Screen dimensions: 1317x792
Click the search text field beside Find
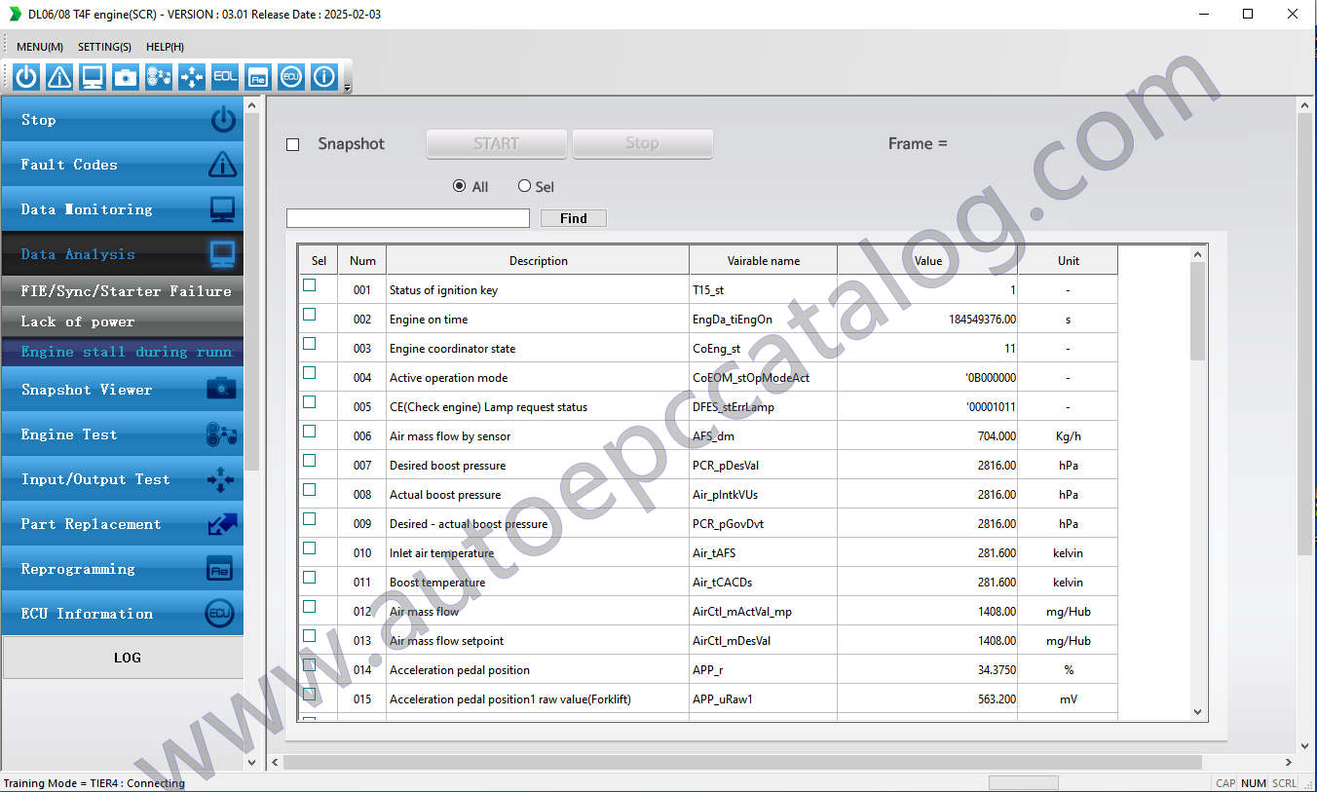coord(407,218)
